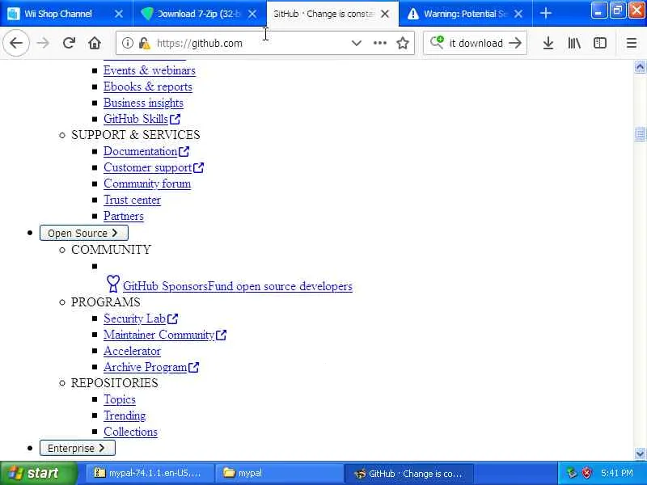Open the address bar history dropdown
Screen dimensions: 647x485
(357, 43)
